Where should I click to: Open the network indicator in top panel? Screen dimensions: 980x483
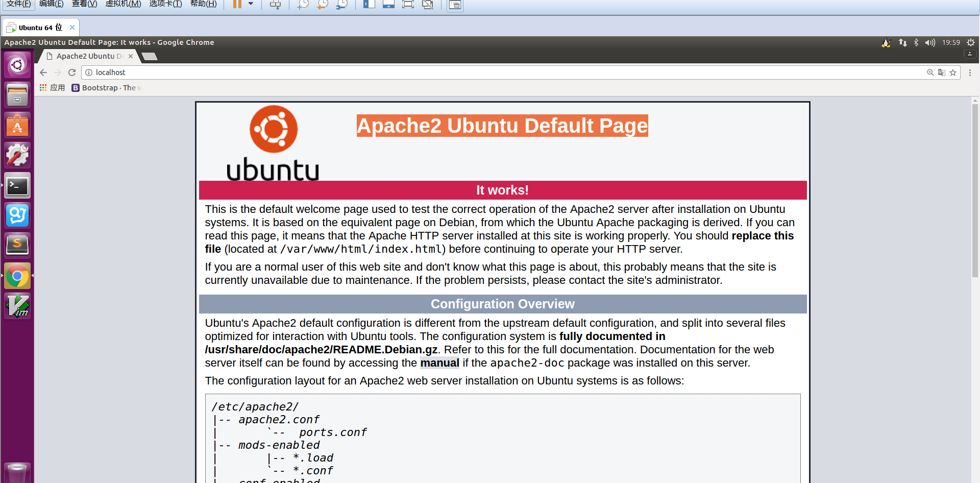(x=903, y=43)
